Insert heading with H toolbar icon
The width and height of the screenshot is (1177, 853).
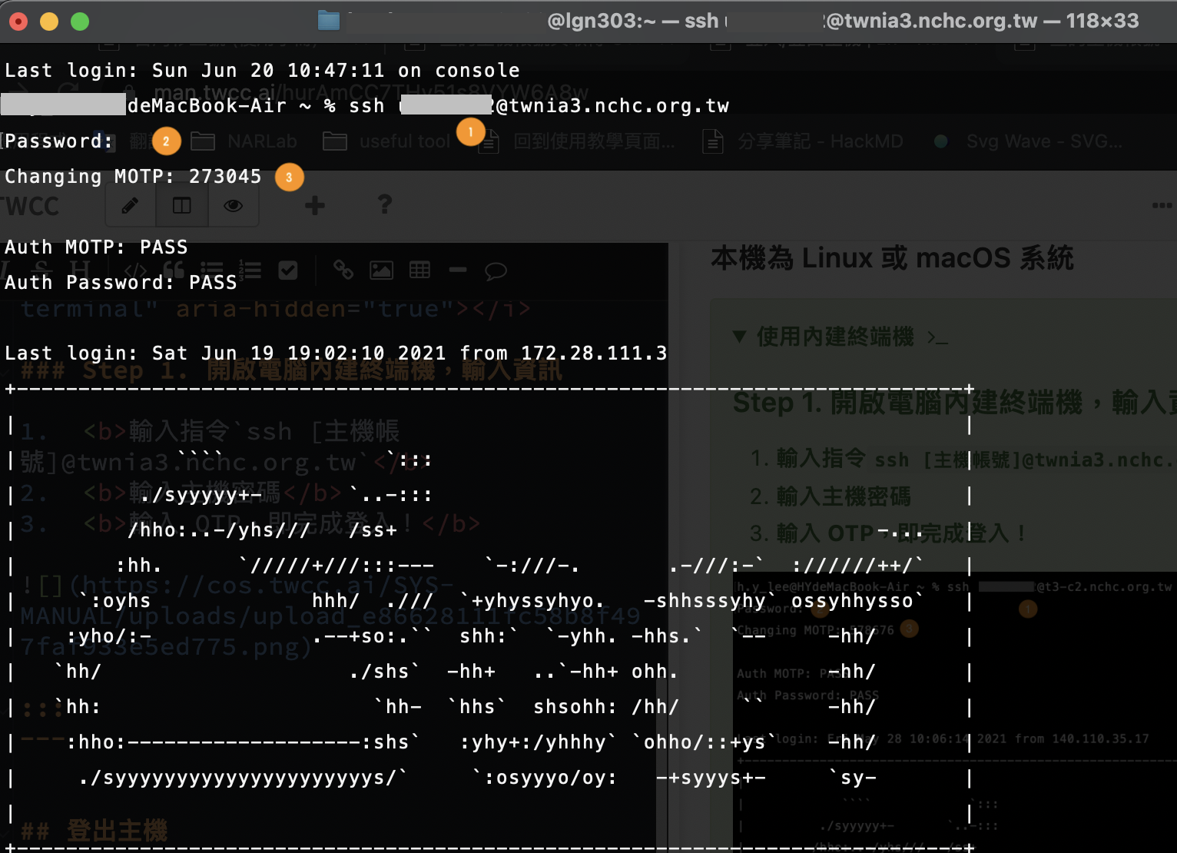point(79,270)
